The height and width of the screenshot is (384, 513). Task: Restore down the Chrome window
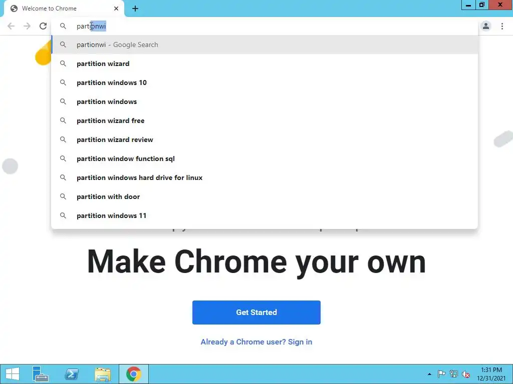pyautogui.click(x=482, y=5)
